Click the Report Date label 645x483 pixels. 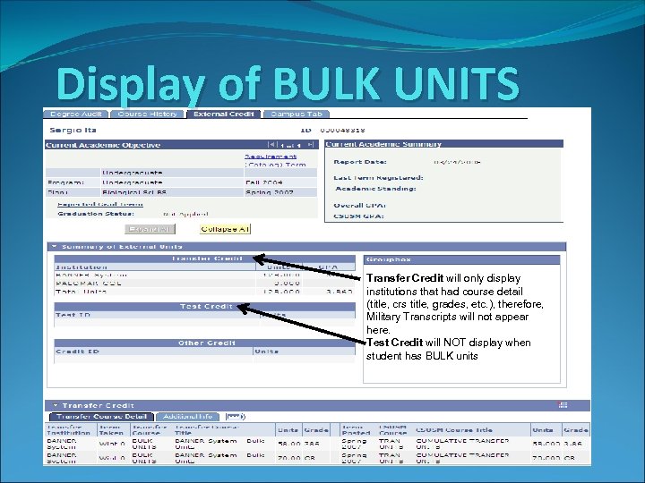click(360, 162)
